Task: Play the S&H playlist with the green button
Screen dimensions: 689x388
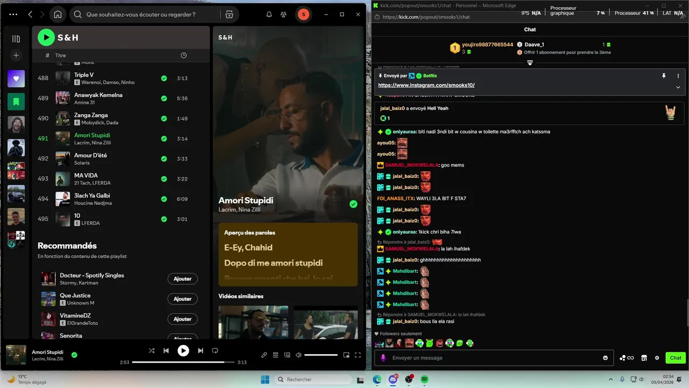Action: [x=46, y=37]
